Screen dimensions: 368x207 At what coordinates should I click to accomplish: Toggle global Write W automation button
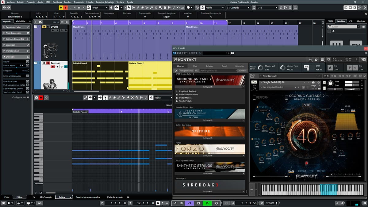pyautogui.click(x=79, y=7)
